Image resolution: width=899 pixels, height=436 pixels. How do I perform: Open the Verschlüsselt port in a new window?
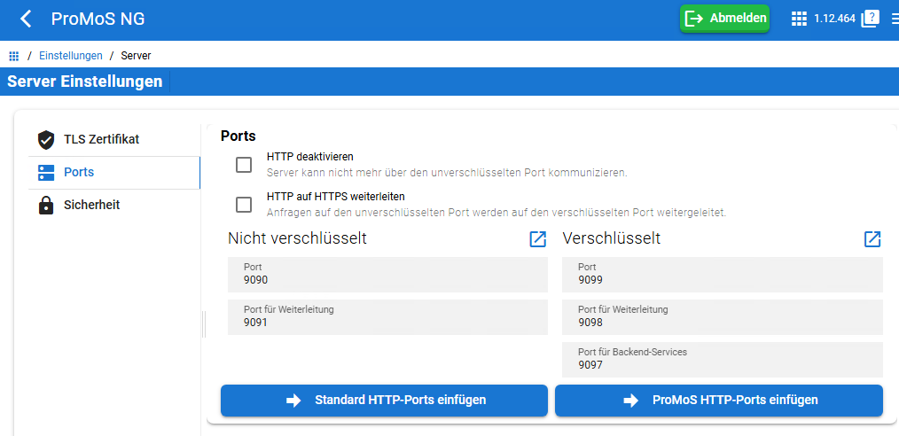(x=872, y=239)
